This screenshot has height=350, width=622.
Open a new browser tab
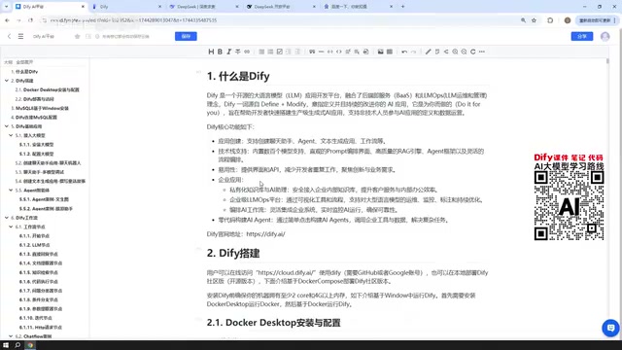[x=402, y=7]
